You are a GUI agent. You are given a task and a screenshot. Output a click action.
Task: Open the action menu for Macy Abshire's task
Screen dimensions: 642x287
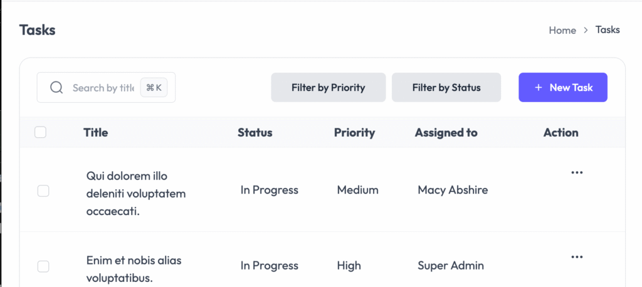pos(577,172)
